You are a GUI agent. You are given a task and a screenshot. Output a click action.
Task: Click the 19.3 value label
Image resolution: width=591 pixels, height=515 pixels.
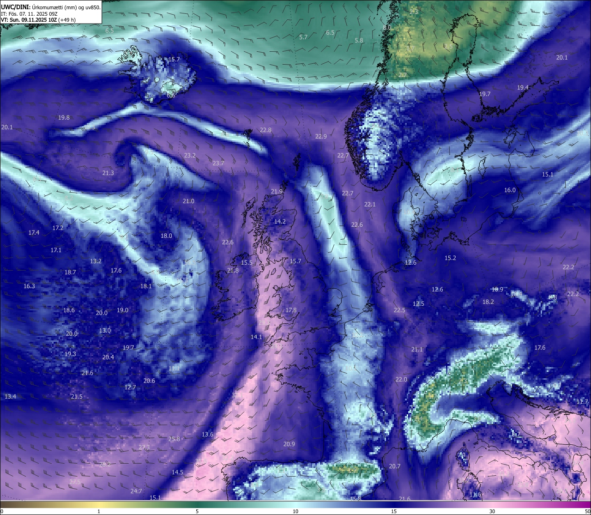70,354
